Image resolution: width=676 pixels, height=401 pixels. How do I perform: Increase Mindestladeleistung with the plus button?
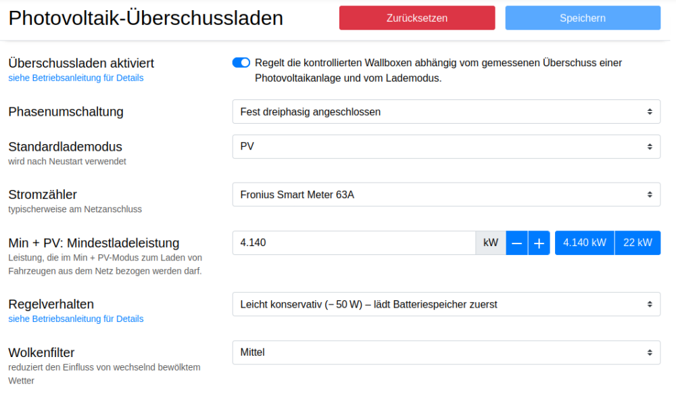coord(538,243)
